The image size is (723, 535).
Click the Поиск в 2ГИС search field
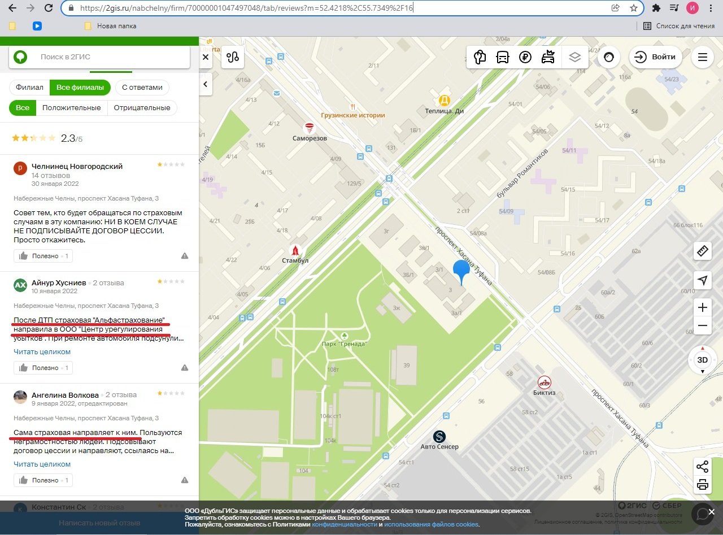99,57
